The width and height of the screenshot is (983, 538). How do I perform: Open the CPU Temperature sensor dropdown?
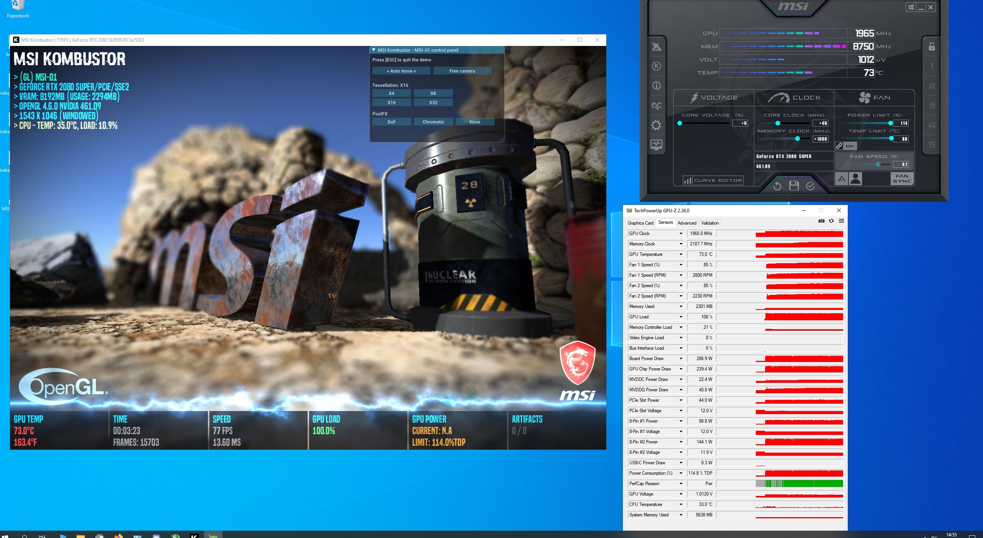(681, 504)
